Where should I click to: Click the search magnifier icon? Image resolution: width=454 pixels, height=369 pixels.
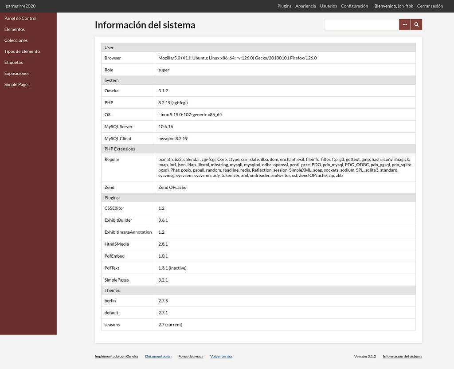(x=416, y=24)
